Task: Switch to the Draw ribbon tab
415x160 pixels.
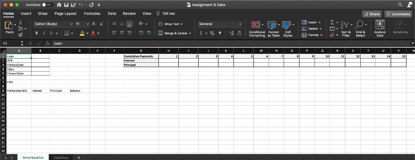Action: coord(43,13)
